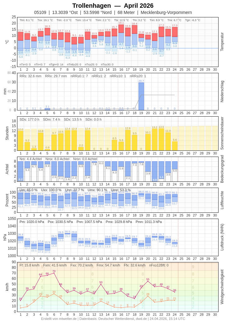Click the 'Unn: 22.7 %' statistic
Viewport: 226px width, 321px height.
(75, 190)
